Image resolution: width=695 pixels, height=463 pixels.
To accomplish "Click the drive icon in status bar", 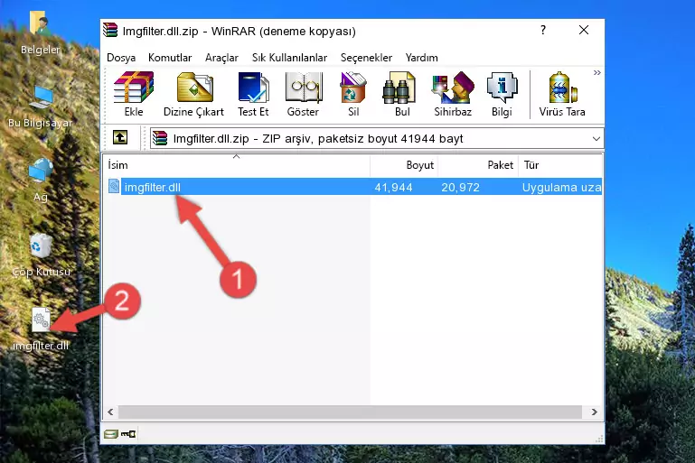I will tap(111, 434).
